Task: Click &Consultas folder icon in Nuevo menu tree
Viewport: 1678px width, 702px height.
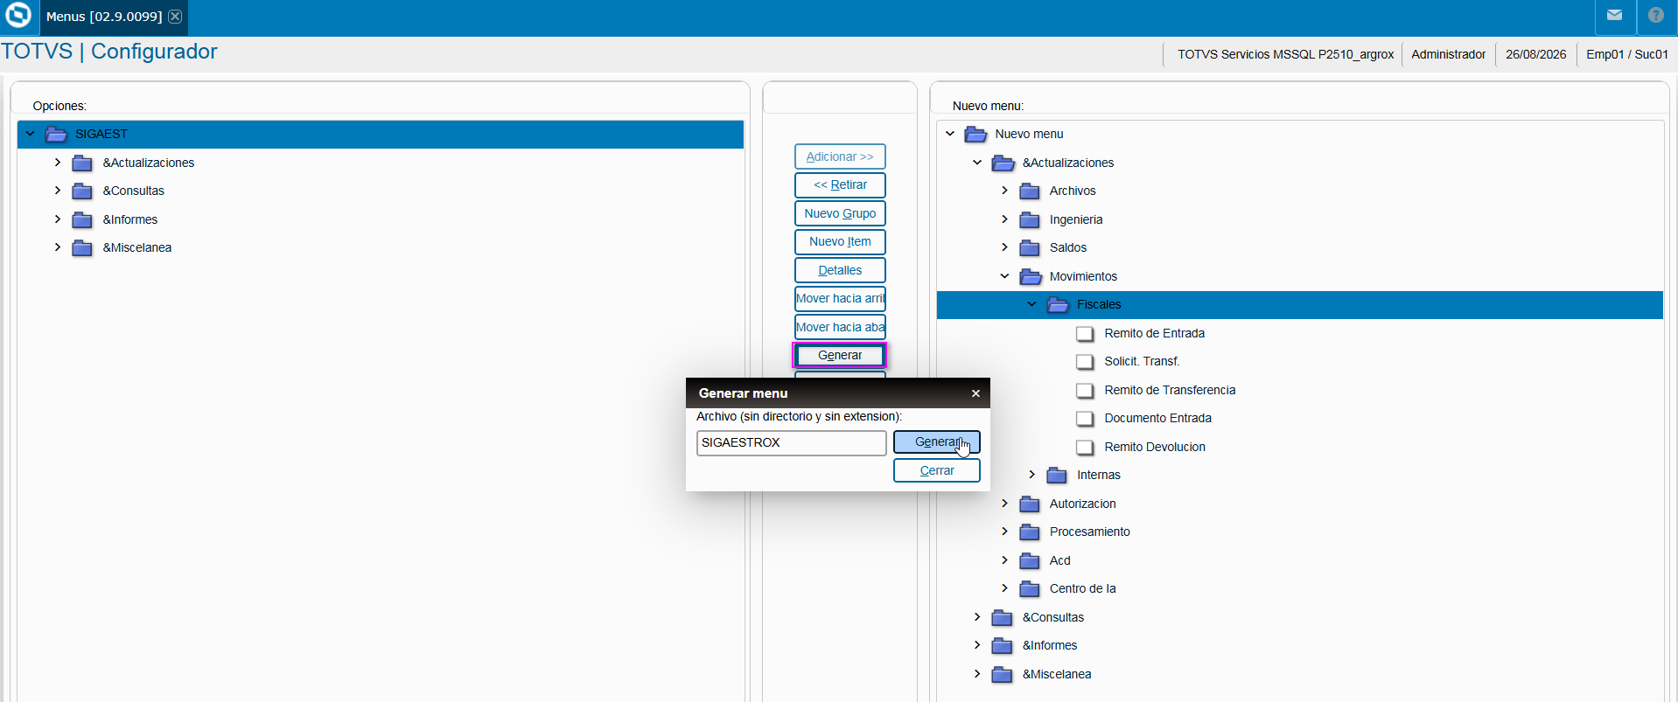Action: [1002, 617]
